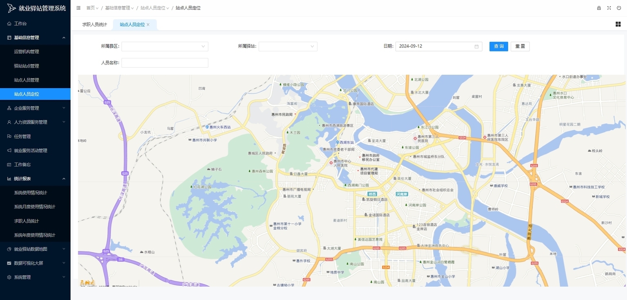Open the 基础信息管理 breadcrumb dropdown
This screenshot has width=627, height=300.
(120, 8)
